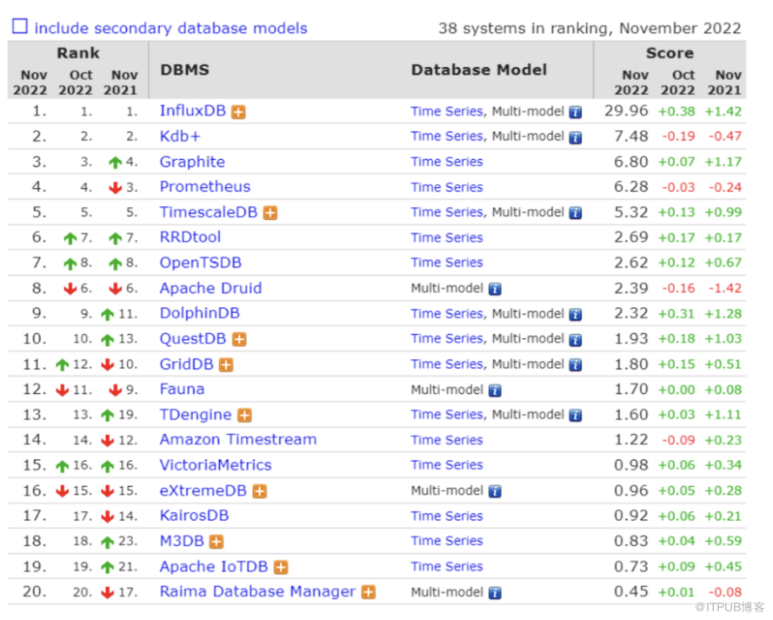Click the orange plus icon next to QuestDB

pyautogui.click(x=239, y=339)
